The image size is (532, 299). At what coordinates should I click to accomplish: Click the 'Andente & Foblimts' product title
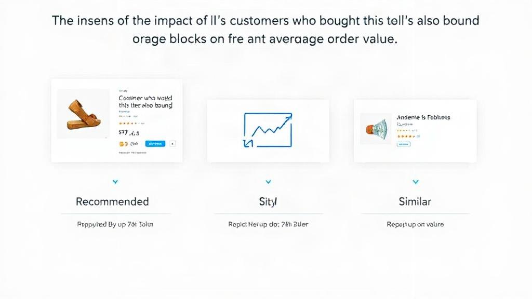pyautogui.click(x=423, y=117)
